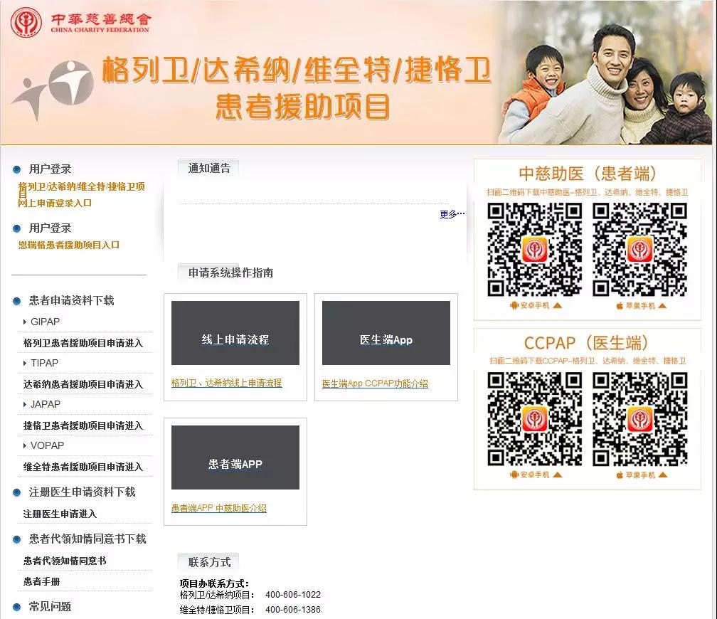Viewport: 717px width, 619px height.
Task: Open 医生端App CCPAP功能介绍 link
Action: point(375,383)
